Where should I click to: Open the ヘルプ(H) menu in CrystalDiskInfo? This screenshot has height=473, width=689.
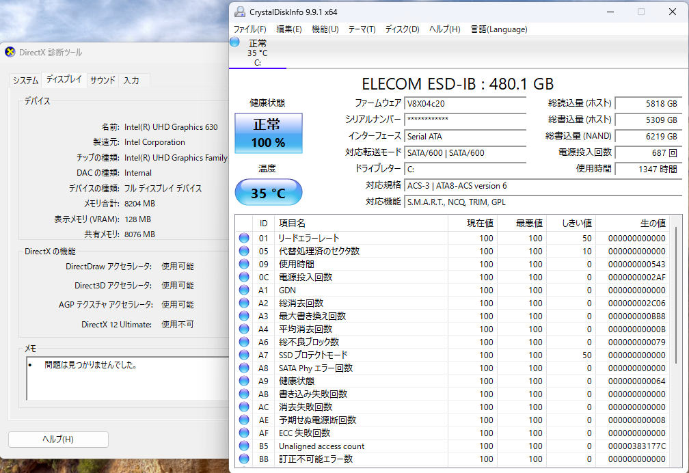[445, 29]
